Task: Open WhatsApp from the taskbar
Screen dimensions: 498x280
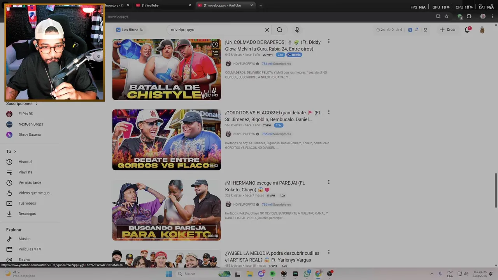Action: coord(307,274)
